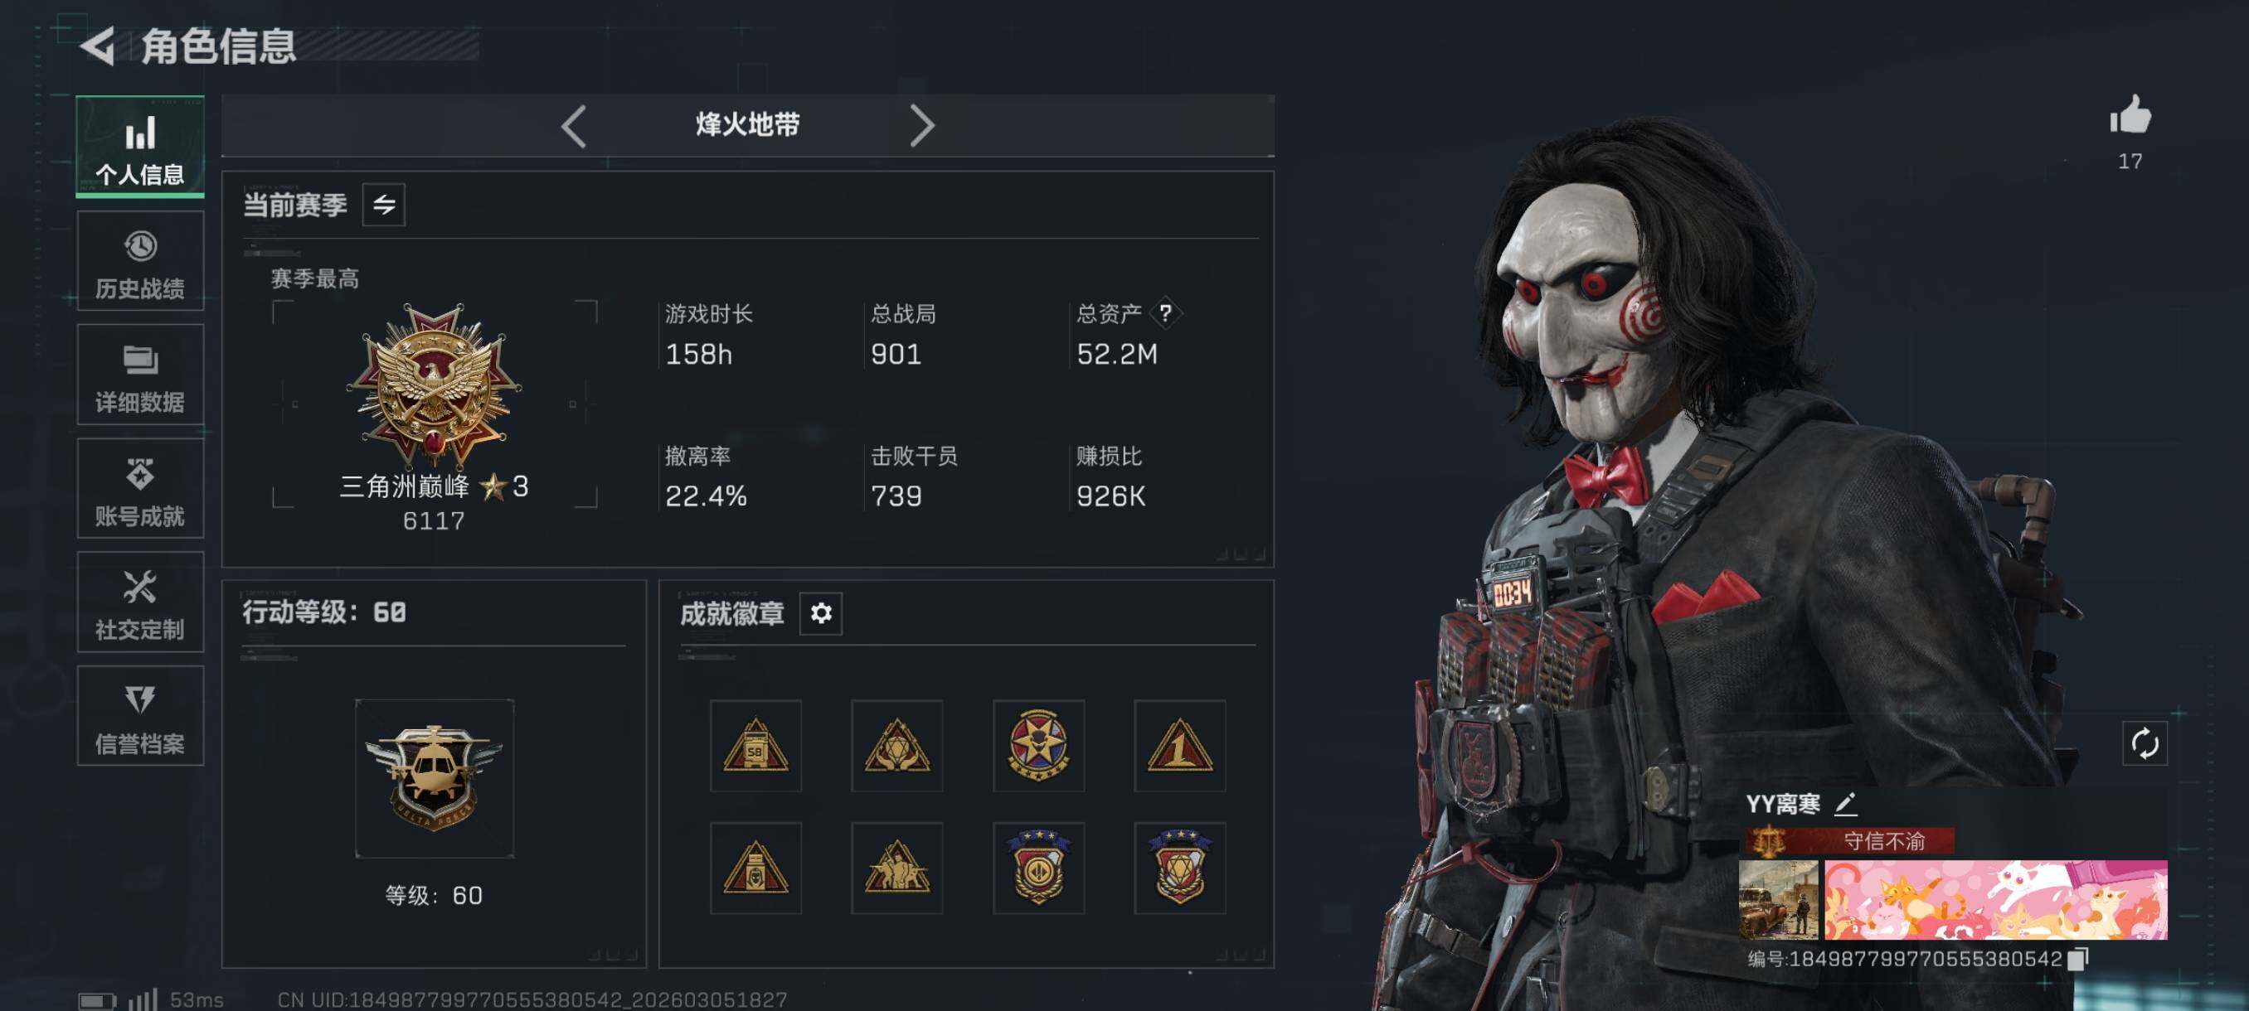Switch to the next game mode arrow

tap(922, 126)
